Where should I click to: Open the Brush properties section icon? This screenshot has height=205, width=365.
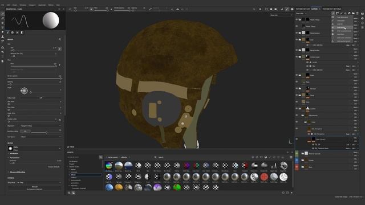[8, 32]
